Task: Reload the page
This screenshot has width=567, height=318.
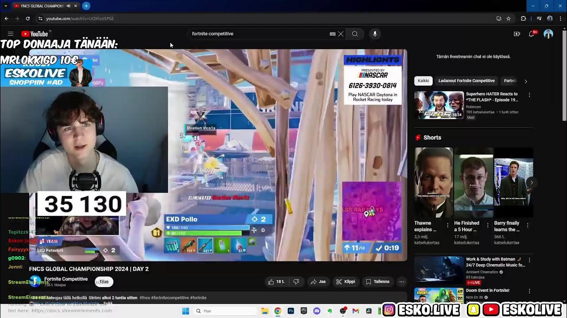Action: pyautogui.click(x=27, y=19)
